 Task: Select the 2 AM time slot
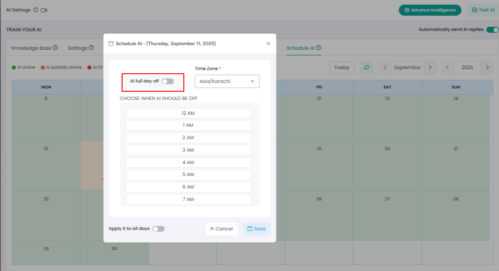188,137
